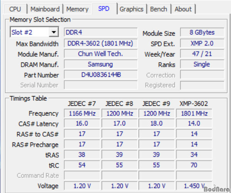The height and width of the screenshot is (193, 231).
Task: Switch to the CPU tab
Action: click(15, 9)
